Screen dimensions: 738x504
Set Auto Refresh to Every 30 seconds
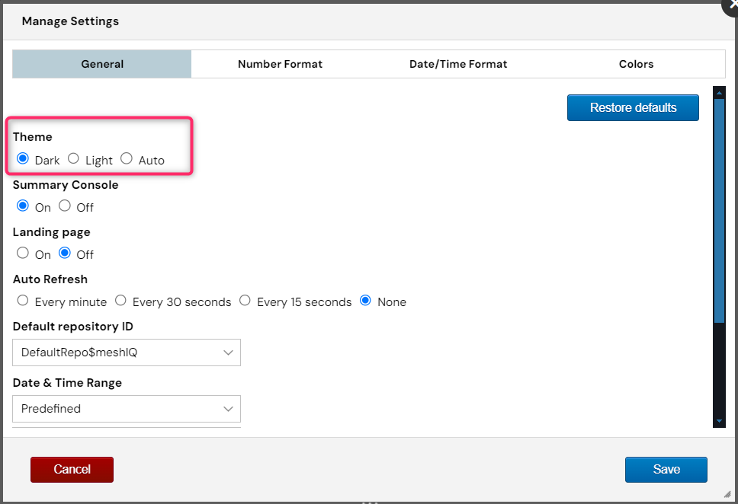click(120, 301)
